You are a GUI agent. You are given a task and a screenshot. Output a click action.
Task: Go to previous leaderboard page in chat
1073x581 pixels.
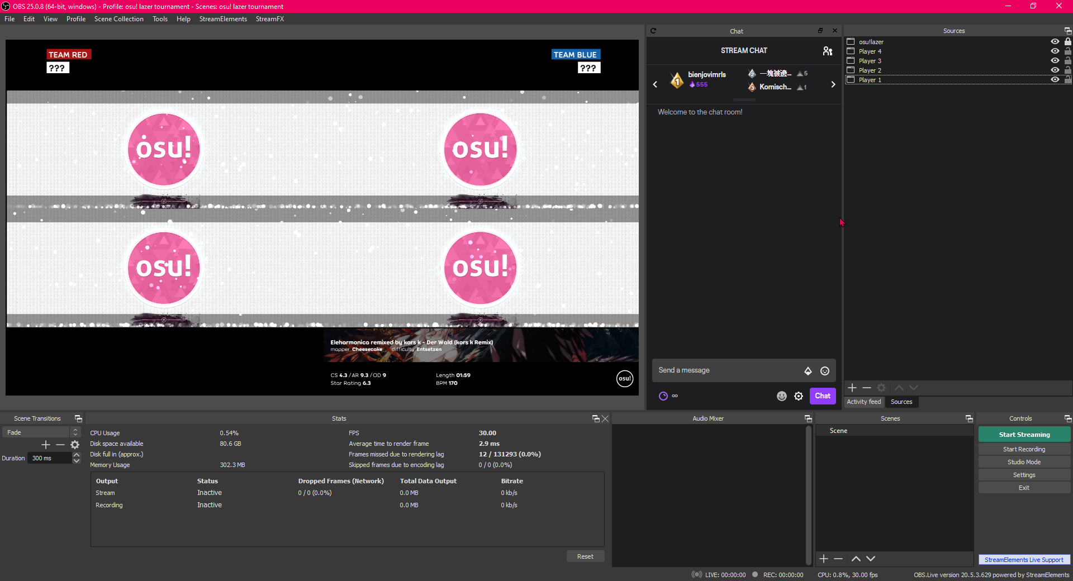click(655, 84)
